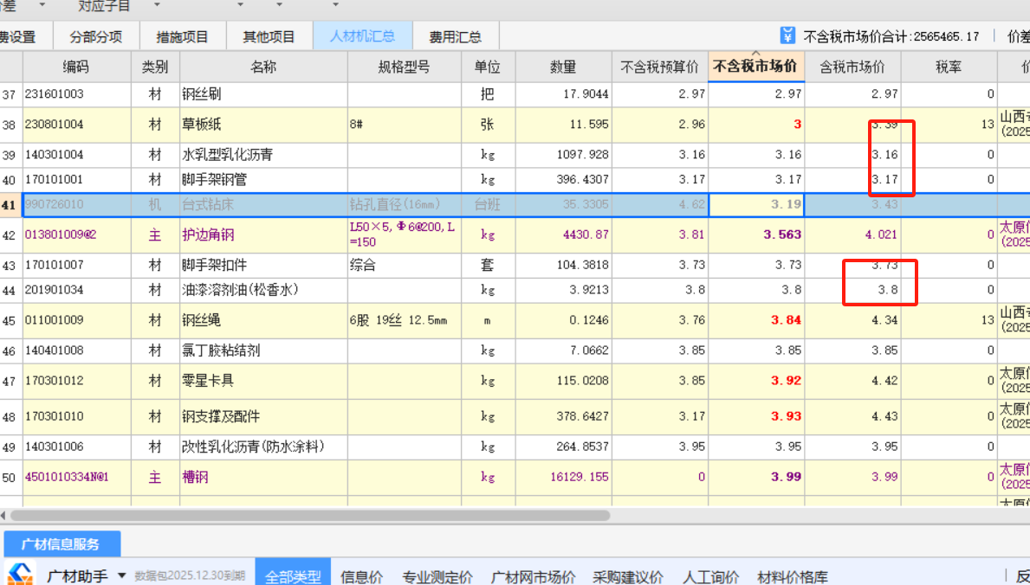
Task: Sort by the 类别 column header
Action: click(155, 67)
